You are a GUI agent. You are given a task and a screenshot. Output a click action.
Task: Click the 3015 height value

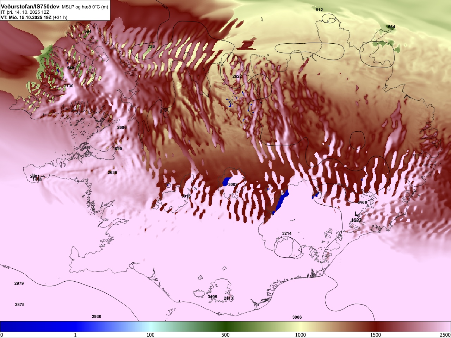click(x=186, y=196)
